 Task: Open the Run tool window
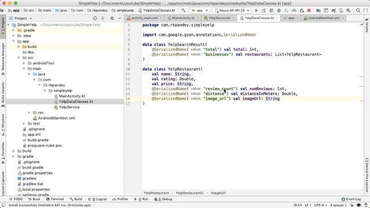(141, 199)
